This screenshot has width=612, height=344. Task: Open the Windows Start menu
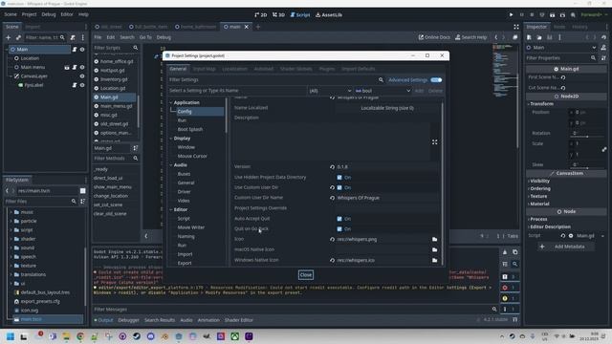pos(11,336)
